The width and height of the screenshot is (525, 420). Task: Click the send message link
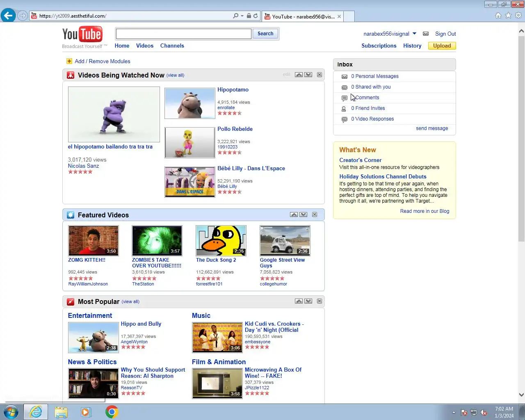432,128
